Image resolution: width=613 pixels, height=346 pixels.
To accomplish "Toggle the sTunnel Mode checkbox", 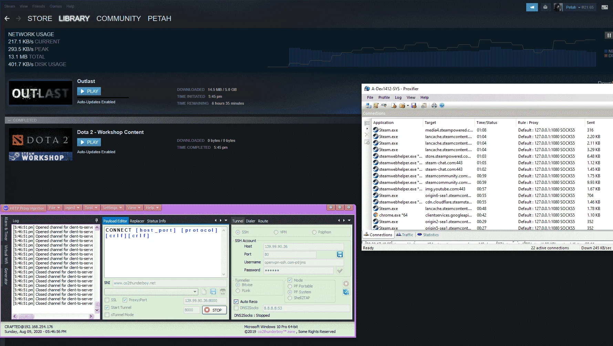I will coord(107,315).
